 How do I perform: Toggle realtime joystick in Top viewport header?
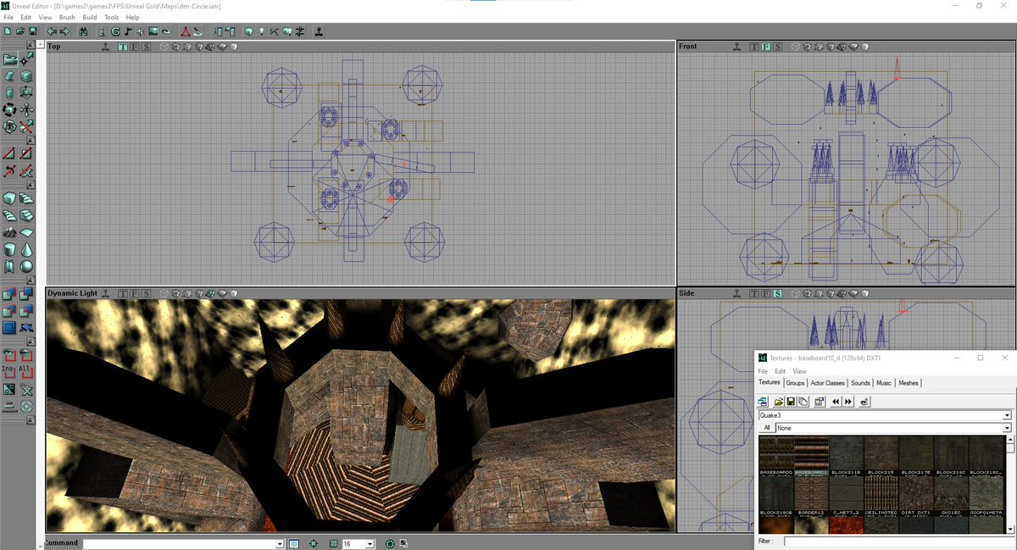click(105, 47)
